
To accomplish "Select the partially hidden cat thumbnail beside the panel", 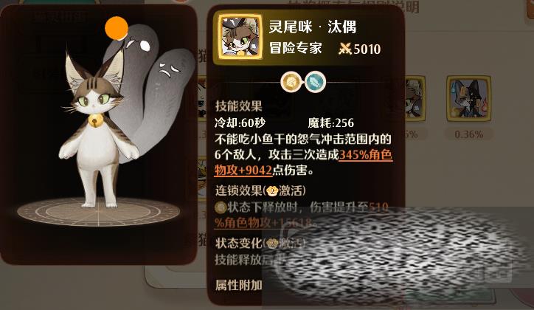I will point(415,99).
